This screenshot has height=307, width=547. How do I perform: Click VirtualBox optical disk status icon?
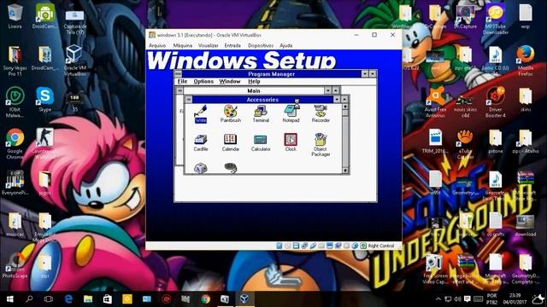(287, 246)
